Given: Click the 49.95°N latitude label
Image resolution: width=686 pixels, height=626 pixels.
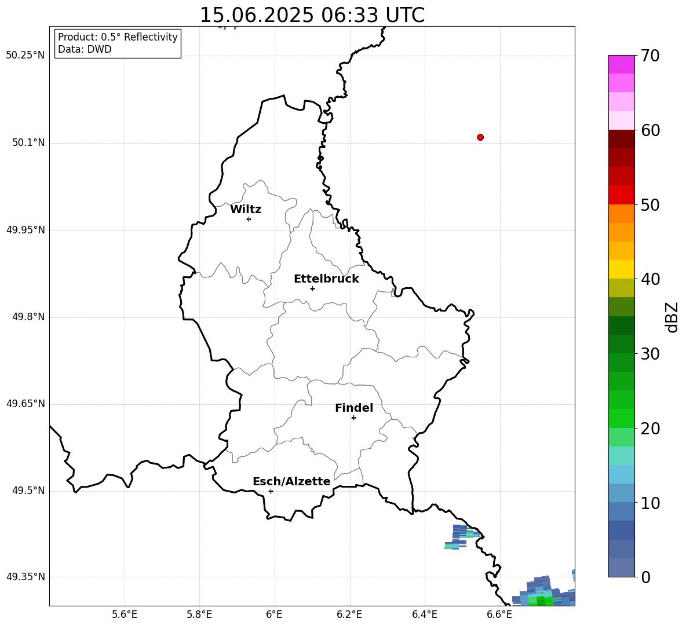Looking at the screenshot, I should coord(25,229).
